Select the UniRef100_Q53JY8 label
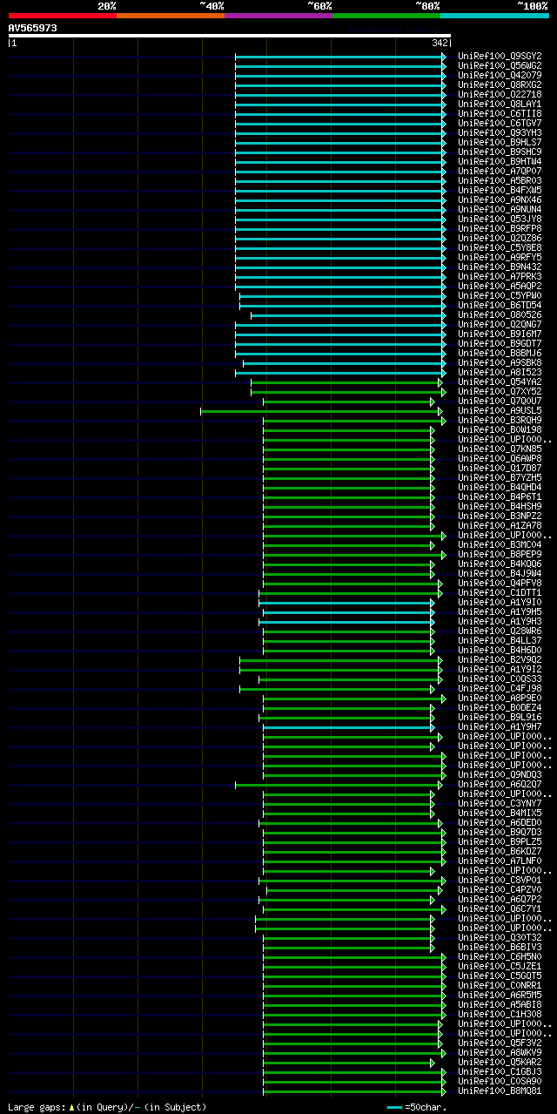The width and height of the screenshot is (557, 1114). click(x=500, y=219)
